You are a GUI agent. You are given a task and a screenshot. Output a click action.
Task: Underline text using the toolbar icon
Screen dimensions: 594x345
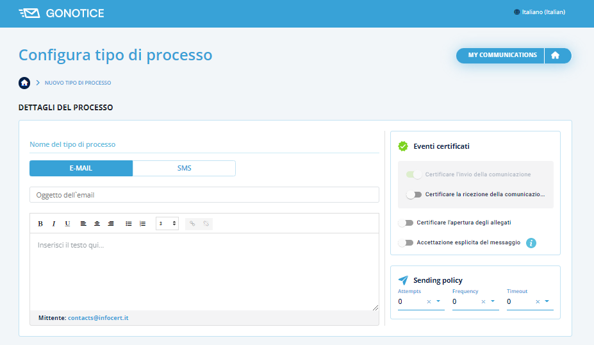[x=67, y=224]
